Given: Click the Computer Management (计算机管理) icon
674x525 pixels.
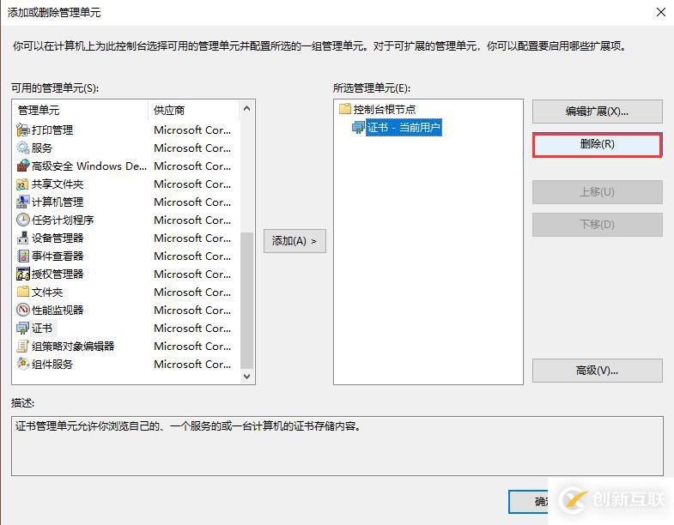Looking at the screenshot, I should coord(22,202).
